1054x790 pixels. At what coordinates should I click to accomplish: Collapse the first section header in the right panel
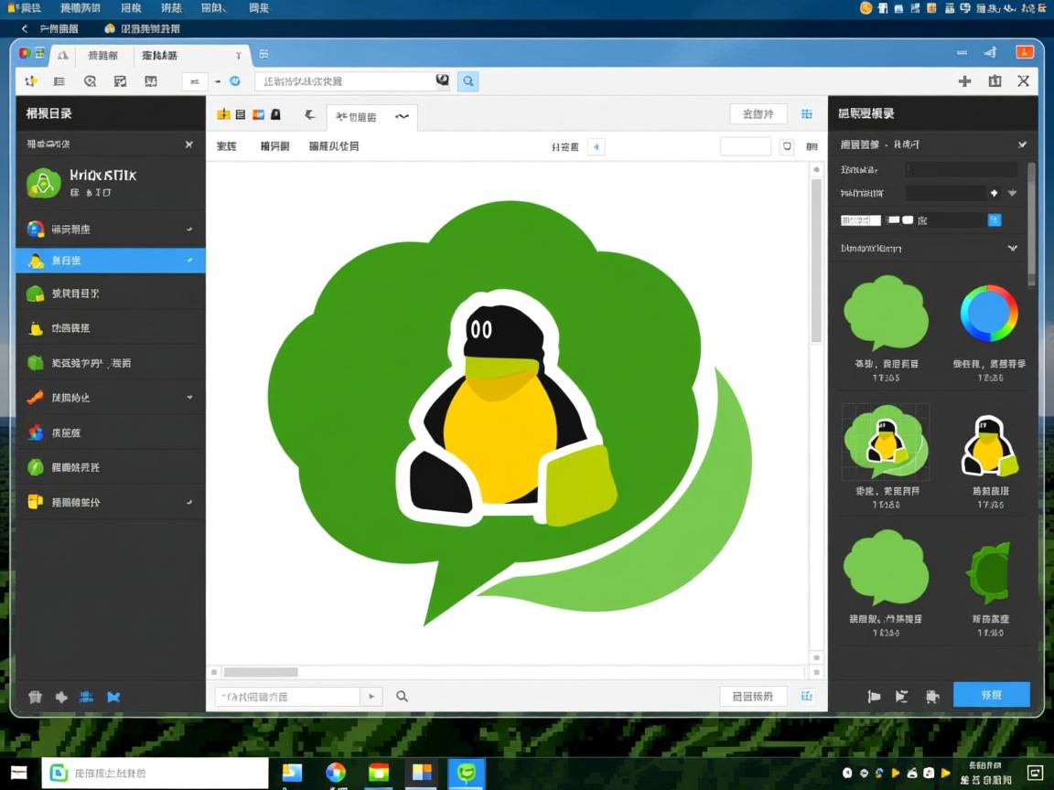tap(1022, 144)
